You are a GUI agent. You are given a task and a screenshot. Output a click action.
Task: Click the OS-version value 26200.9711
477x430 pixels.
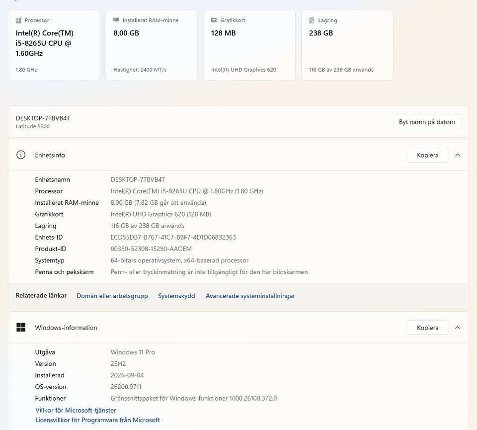tap(126, 387)
